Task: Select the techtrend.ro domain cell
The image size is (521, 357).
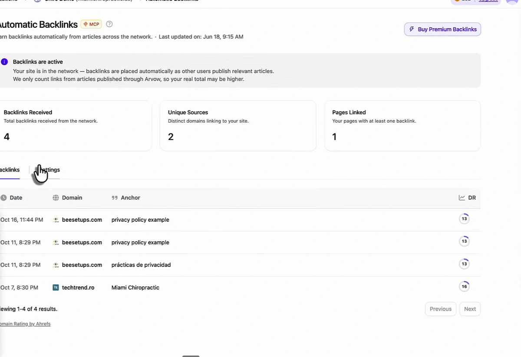Action: point(78,288)
